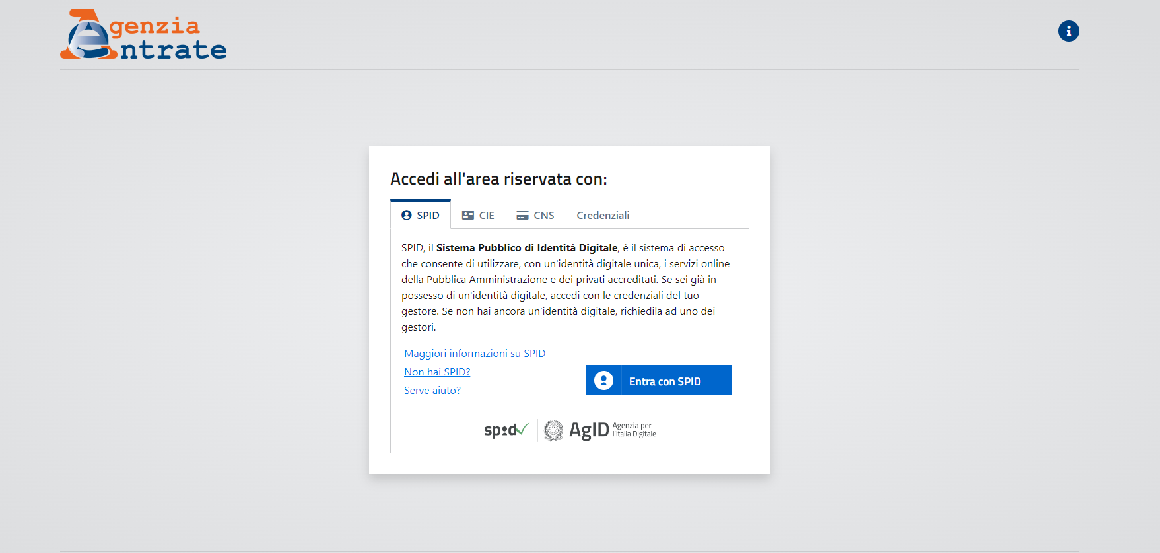The width and height of the screenshot is (1160, 553).
Task: Open the Credenziali tab
Action: [603, 215]
